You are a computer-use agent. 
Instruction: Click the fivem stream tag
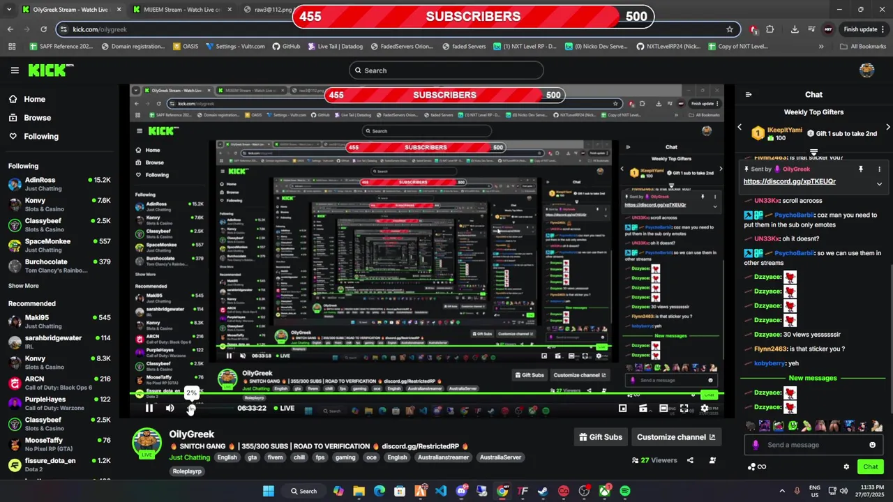pos(275,457)
